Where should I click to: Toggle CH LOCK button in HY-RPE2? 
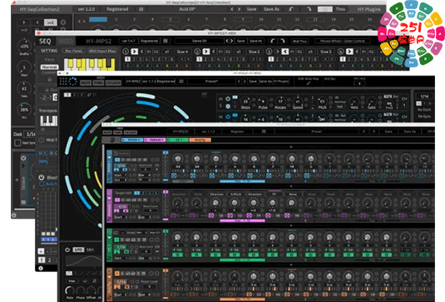(x=113, y=83)
